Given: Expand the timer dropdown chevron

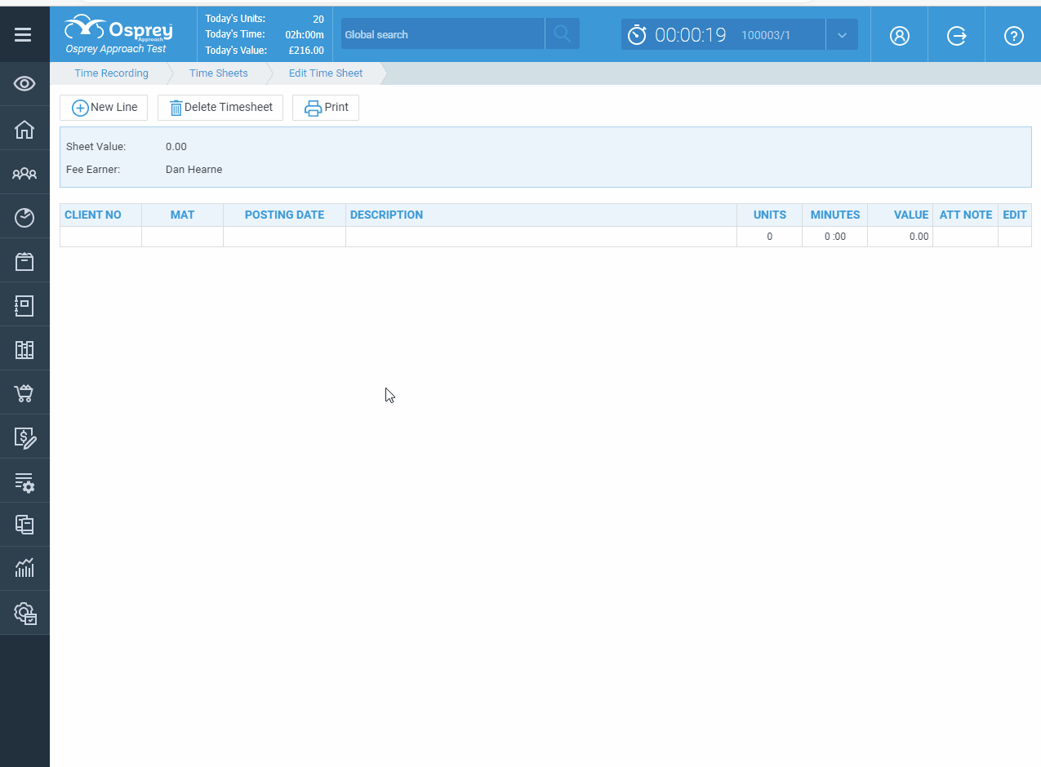Looking at the screenshot, I should [842, 35].
